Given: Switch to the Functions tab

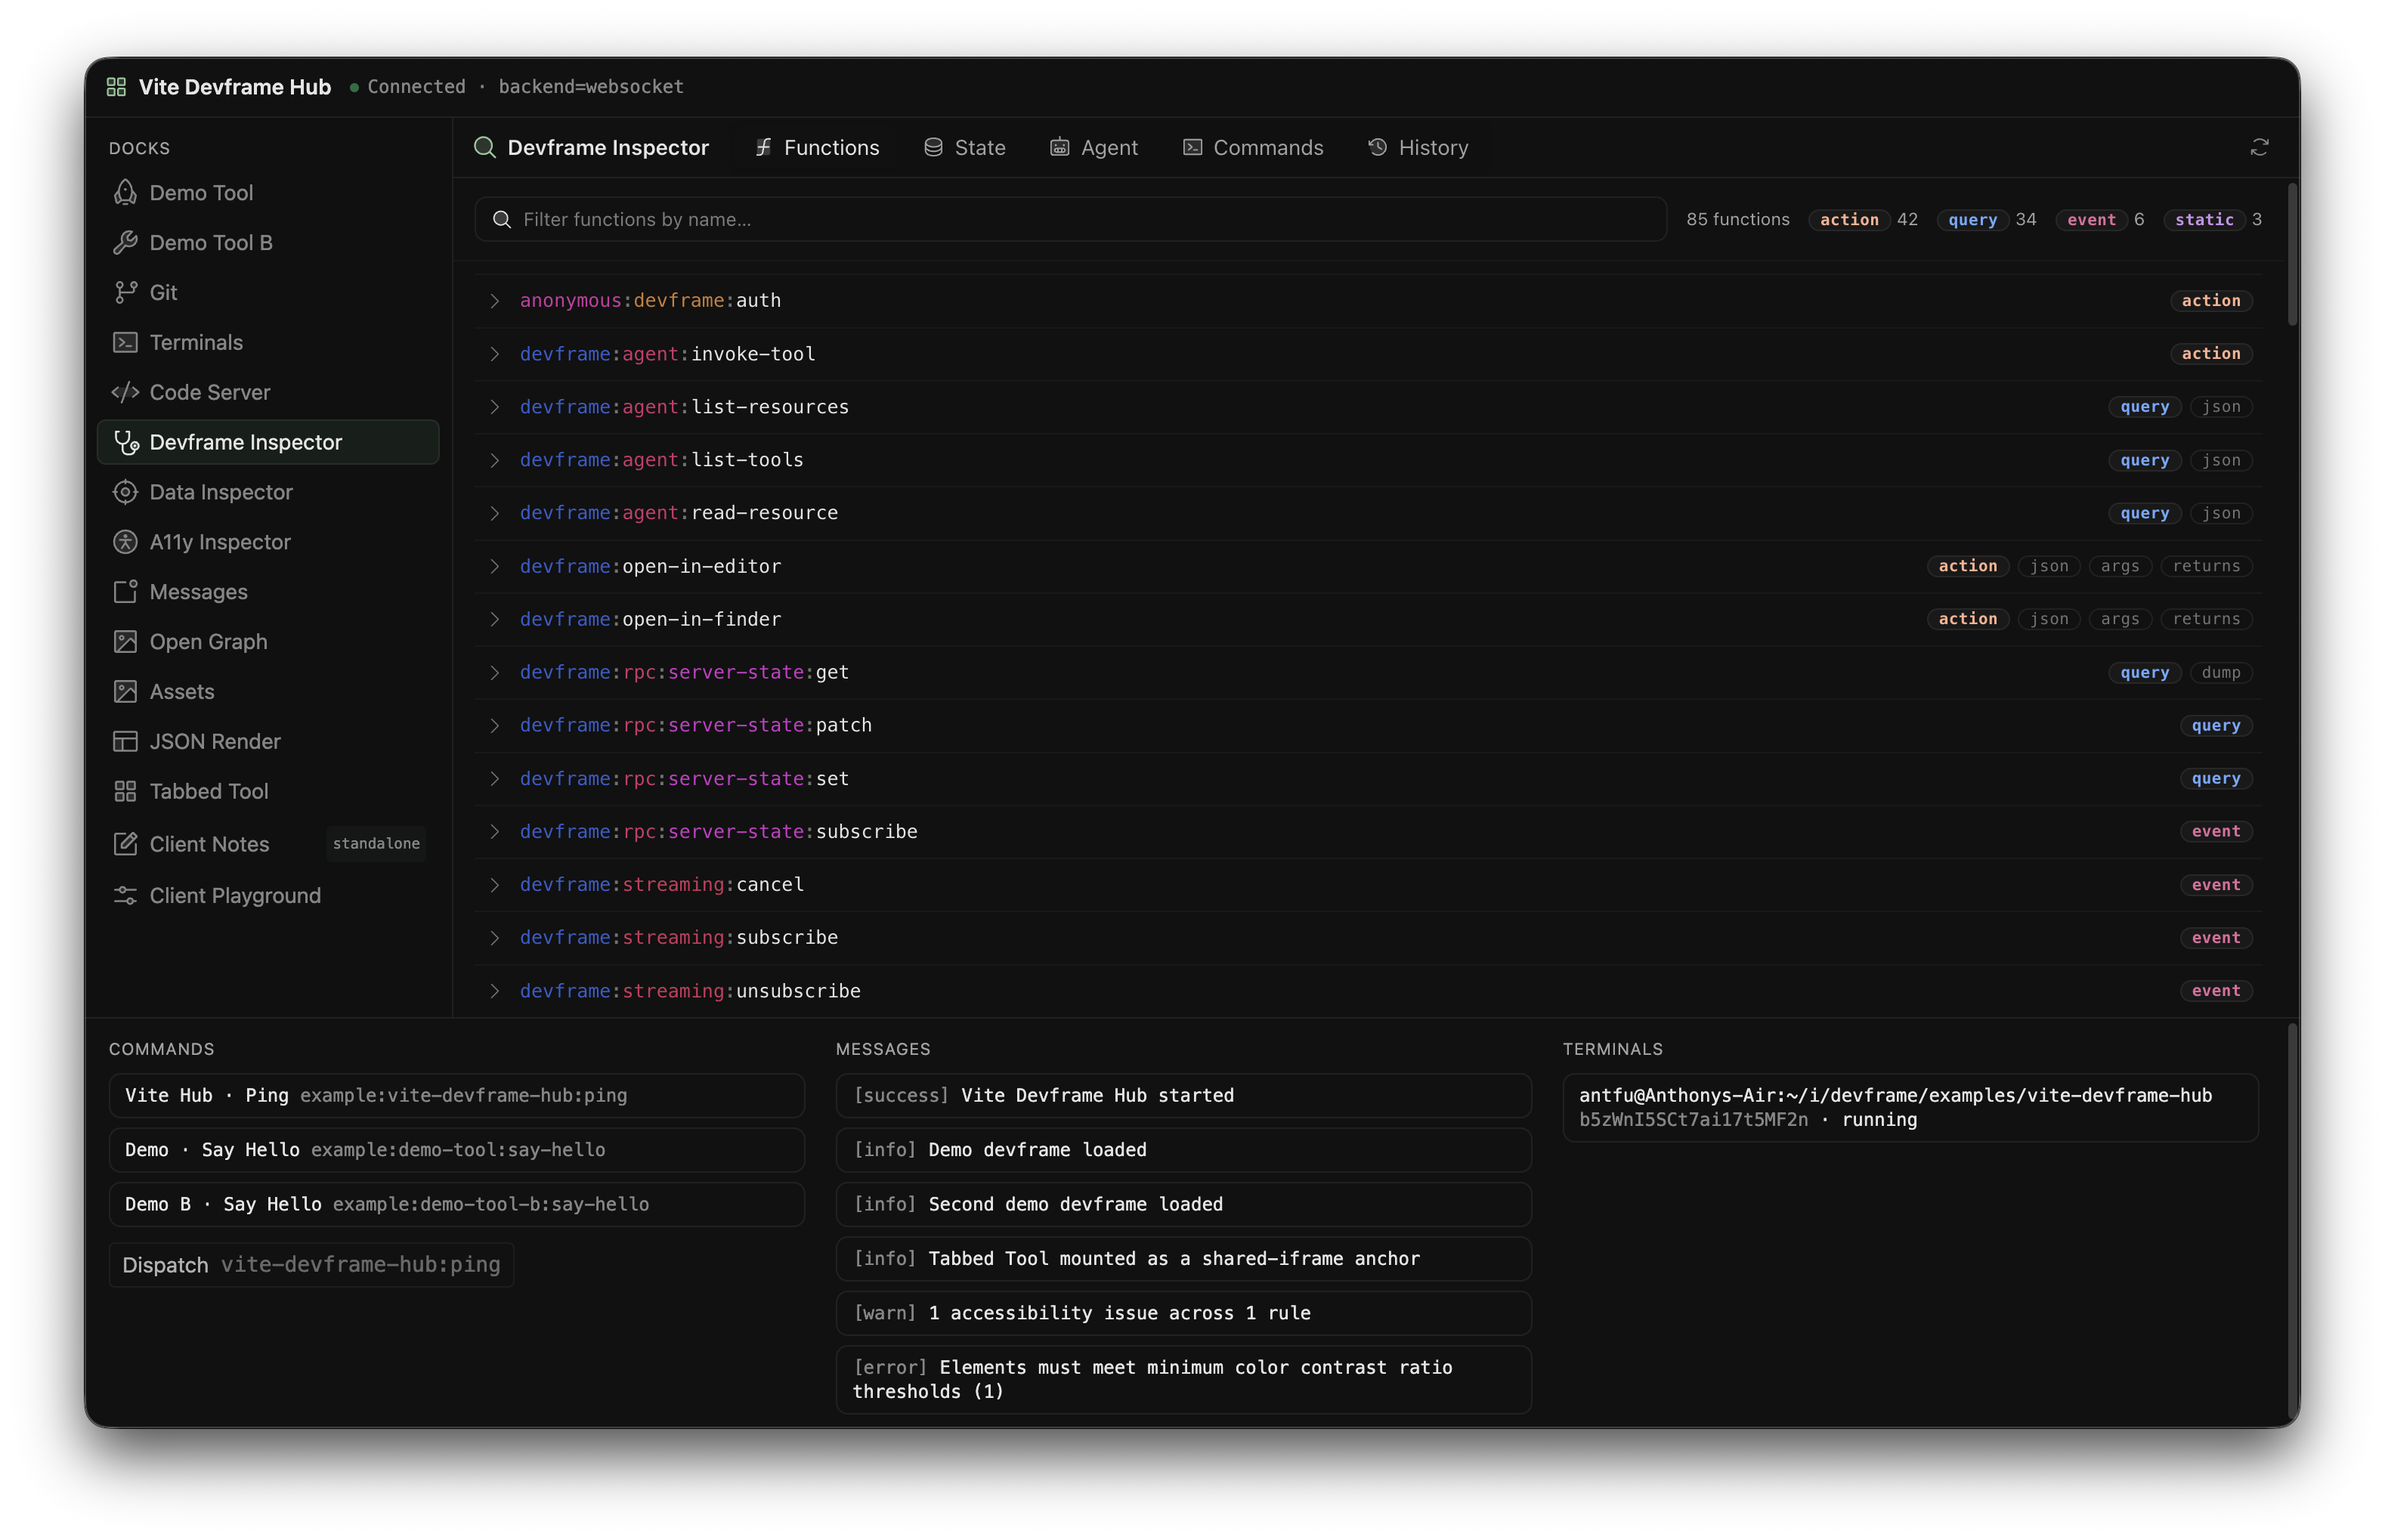Looking at the screenshot, I should 817,147.
